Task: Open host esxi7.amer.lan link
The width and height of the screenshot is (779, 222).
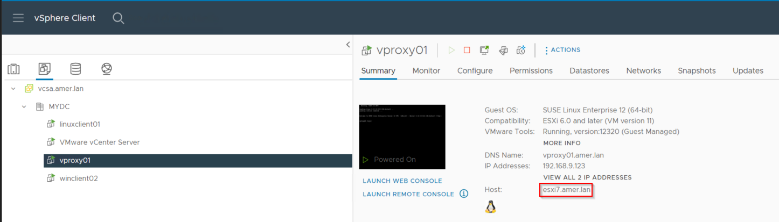Action: (567, 190)
